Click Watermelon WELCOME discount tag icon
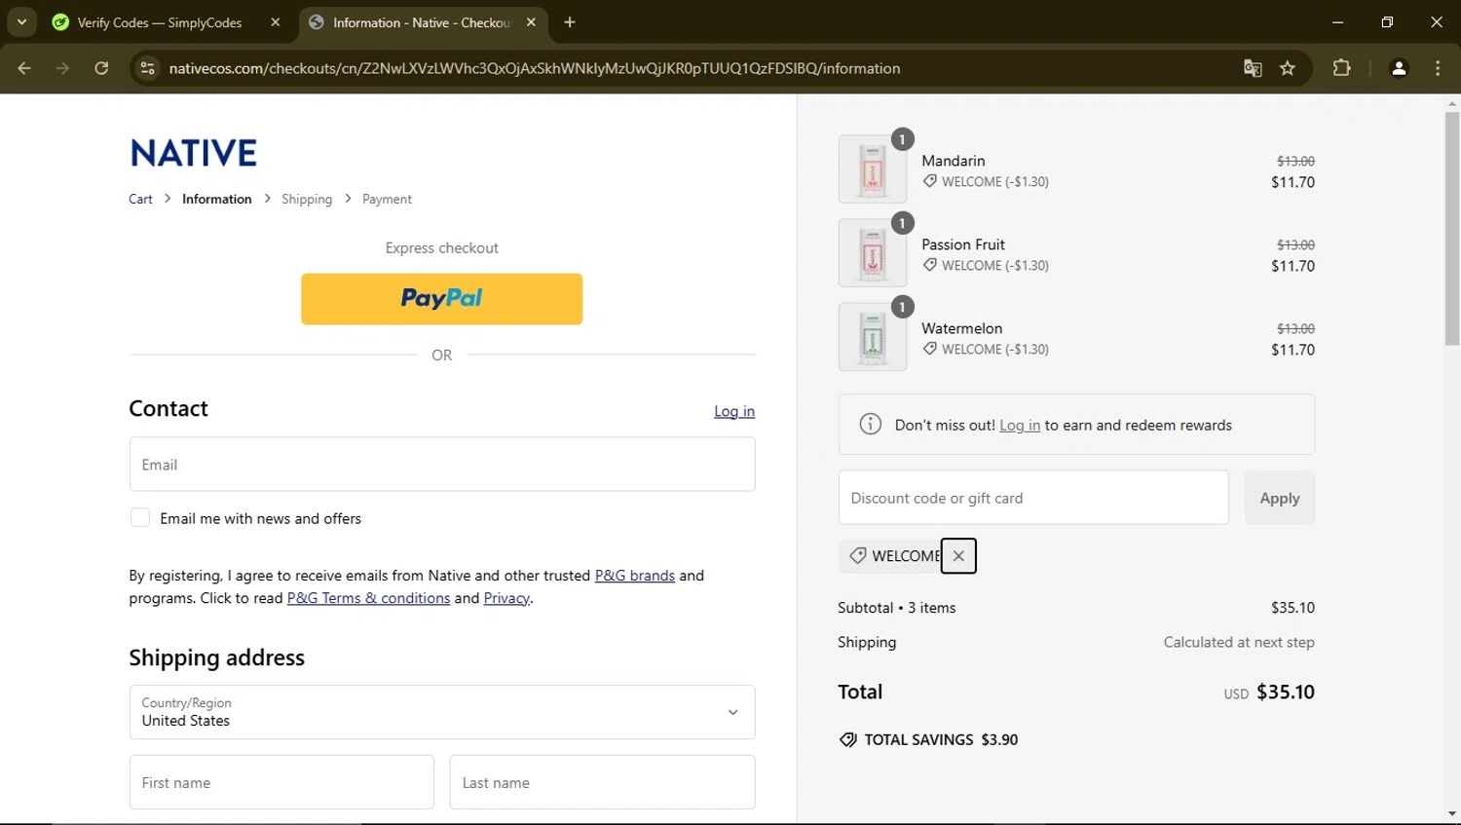 coord(930,349)
